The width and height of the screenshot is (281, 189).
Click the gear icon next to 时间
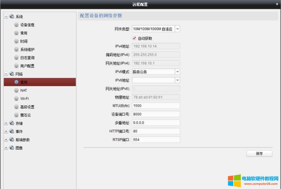(17, 41)
